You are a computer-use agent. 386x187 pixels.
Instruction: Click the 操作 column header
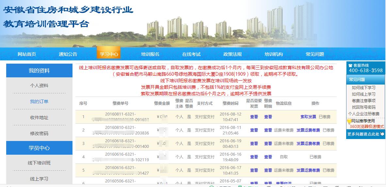pyautogui.click(x=315, y=103)
